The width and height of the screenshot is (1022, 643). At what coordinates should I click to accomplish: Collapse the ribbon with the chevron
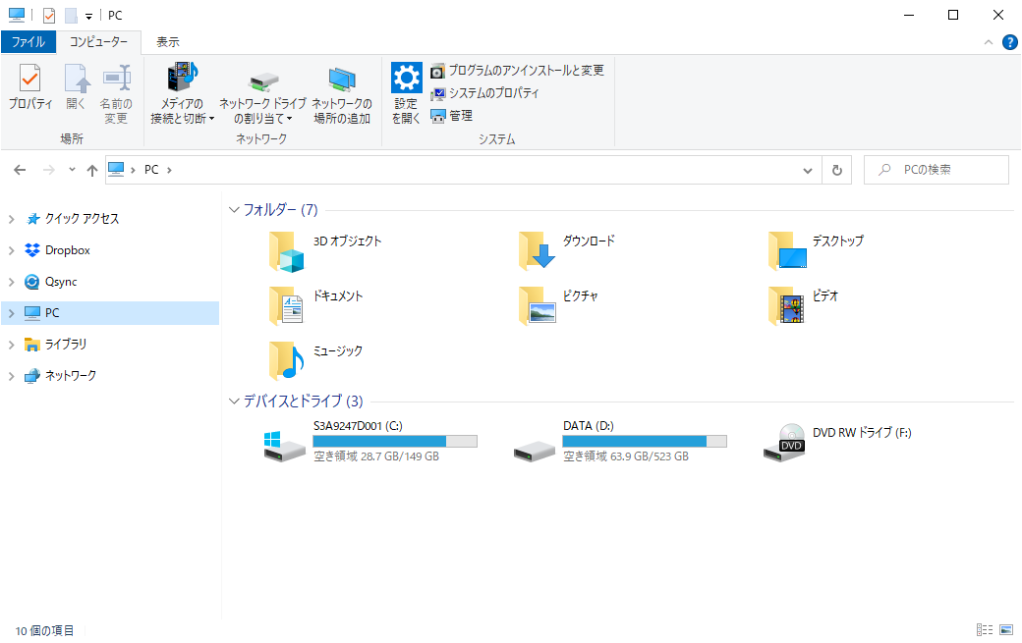click(x=989, y=42)
